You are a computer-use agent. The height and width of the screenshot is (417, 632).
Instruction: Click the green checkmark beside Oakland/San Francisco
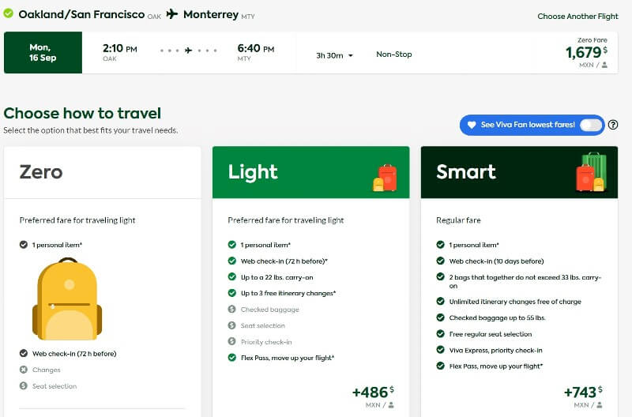pos(8,13)
